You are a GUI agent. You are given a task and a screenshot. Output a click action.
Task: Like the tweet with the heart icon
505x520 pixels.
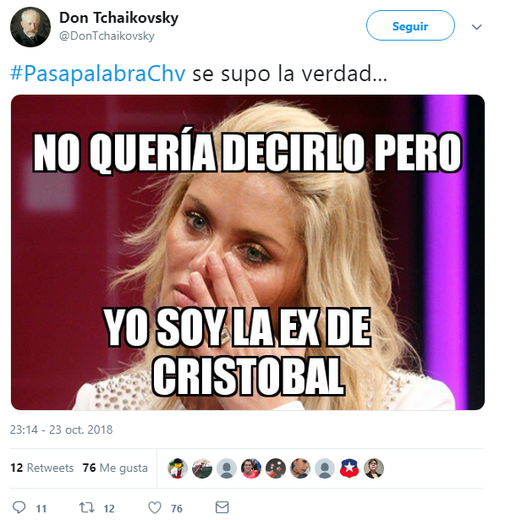pos(155,507)
